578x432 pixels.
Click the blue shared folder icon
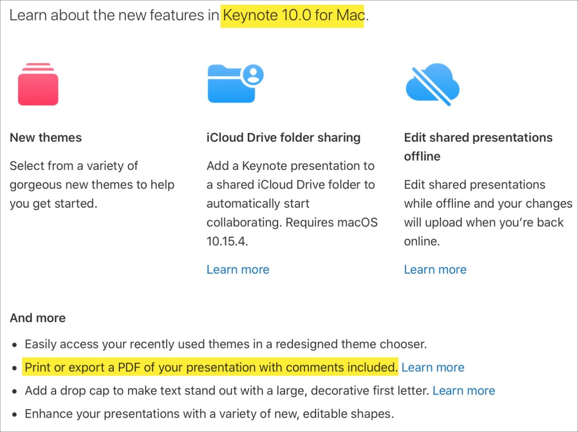pos(235,83)
